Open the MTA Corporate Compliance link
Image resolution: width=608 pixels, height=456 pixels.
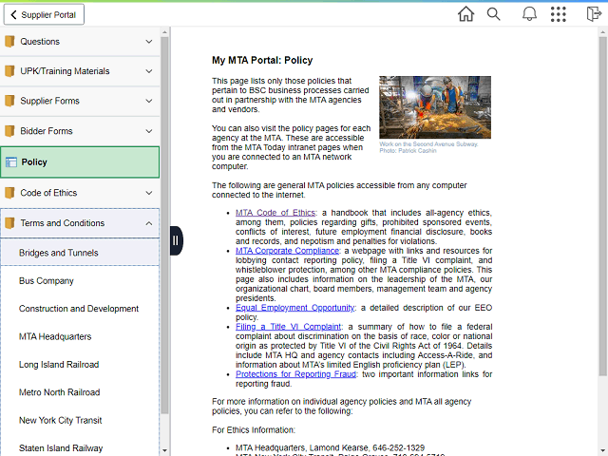287,251
